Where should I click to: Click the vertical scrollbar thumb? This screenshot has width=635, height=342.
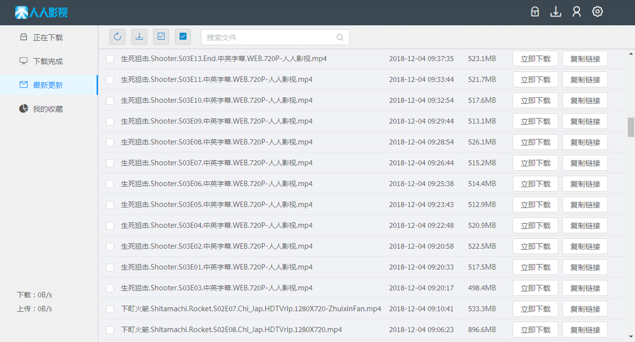click(x=631, y=127)
